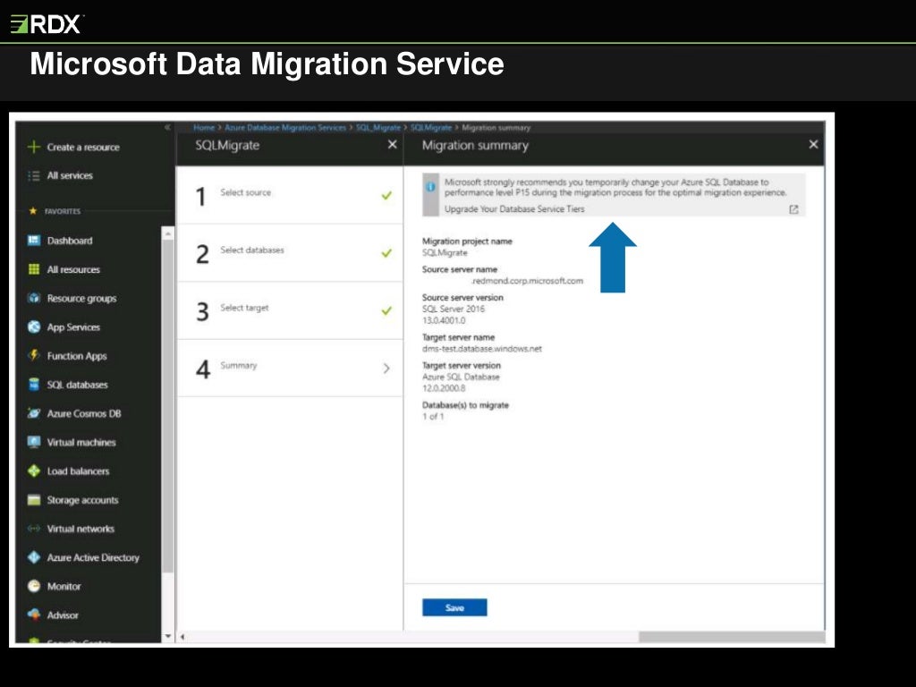Open the All services list icon
The image size is (916, 687).
point(34,175)
